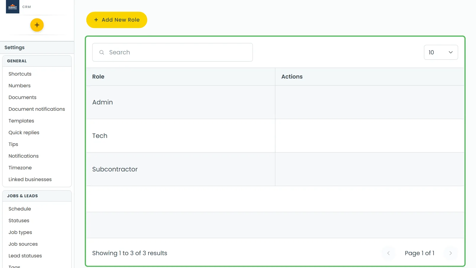Viewport: 476px width, 268px height.
Task: Open Job sources settings
Action: (23, 244)
